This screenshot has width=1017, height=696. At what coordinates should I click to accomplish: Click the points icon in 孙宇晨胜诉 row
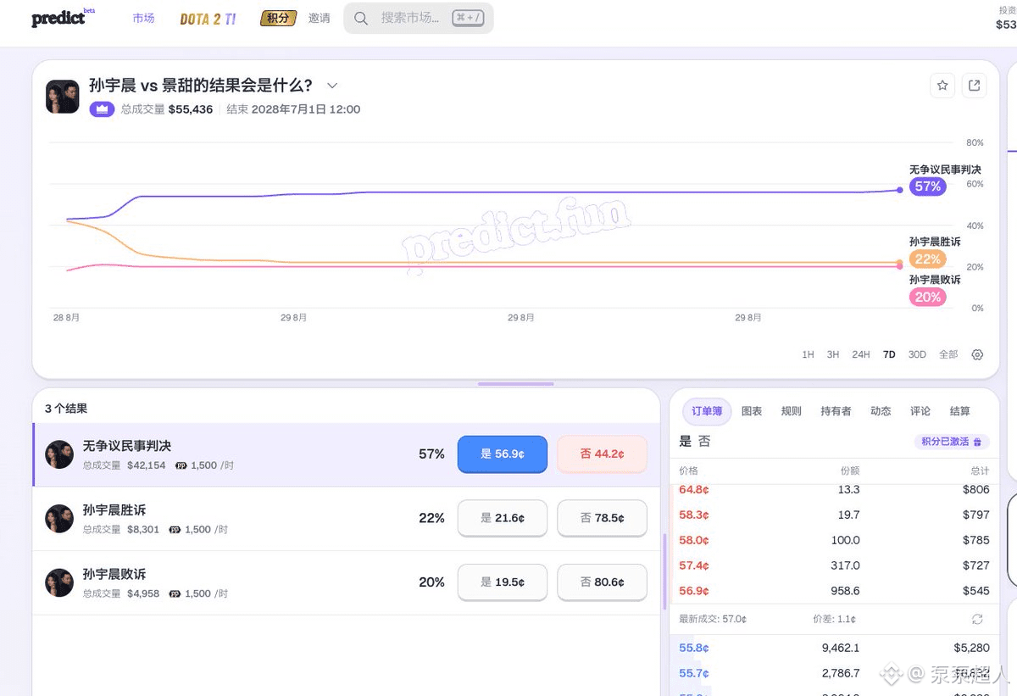(x=175, y=530)
